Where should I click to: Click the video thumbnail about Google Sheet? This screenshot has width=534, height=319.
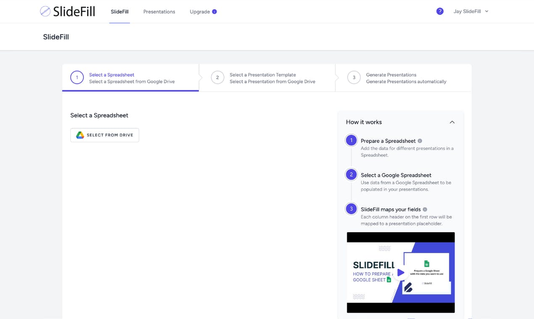coord(401,272)
